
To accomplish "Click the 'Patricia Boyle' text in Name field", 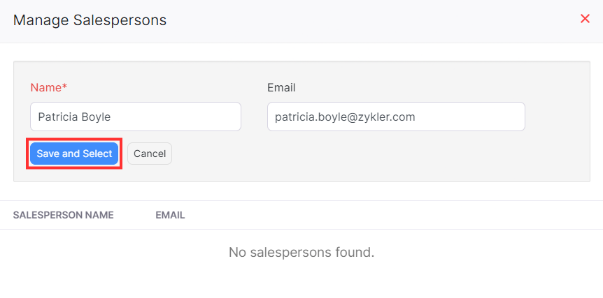I will point(74,117).
